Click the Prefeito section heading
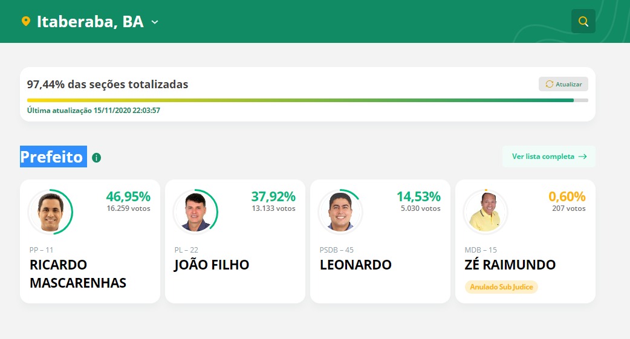 coord(52,157)
